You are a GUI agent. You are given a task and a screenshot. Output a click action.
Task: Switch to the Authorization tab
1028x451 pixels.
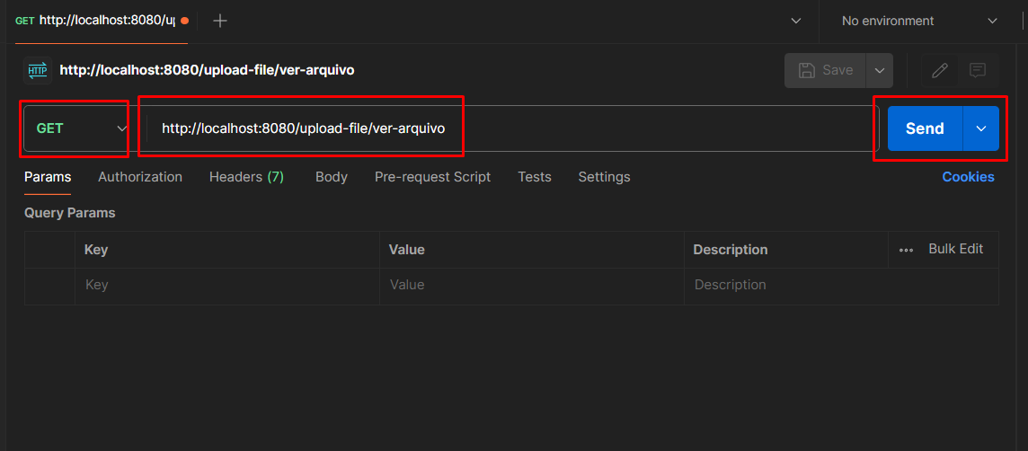pos(140,177)
